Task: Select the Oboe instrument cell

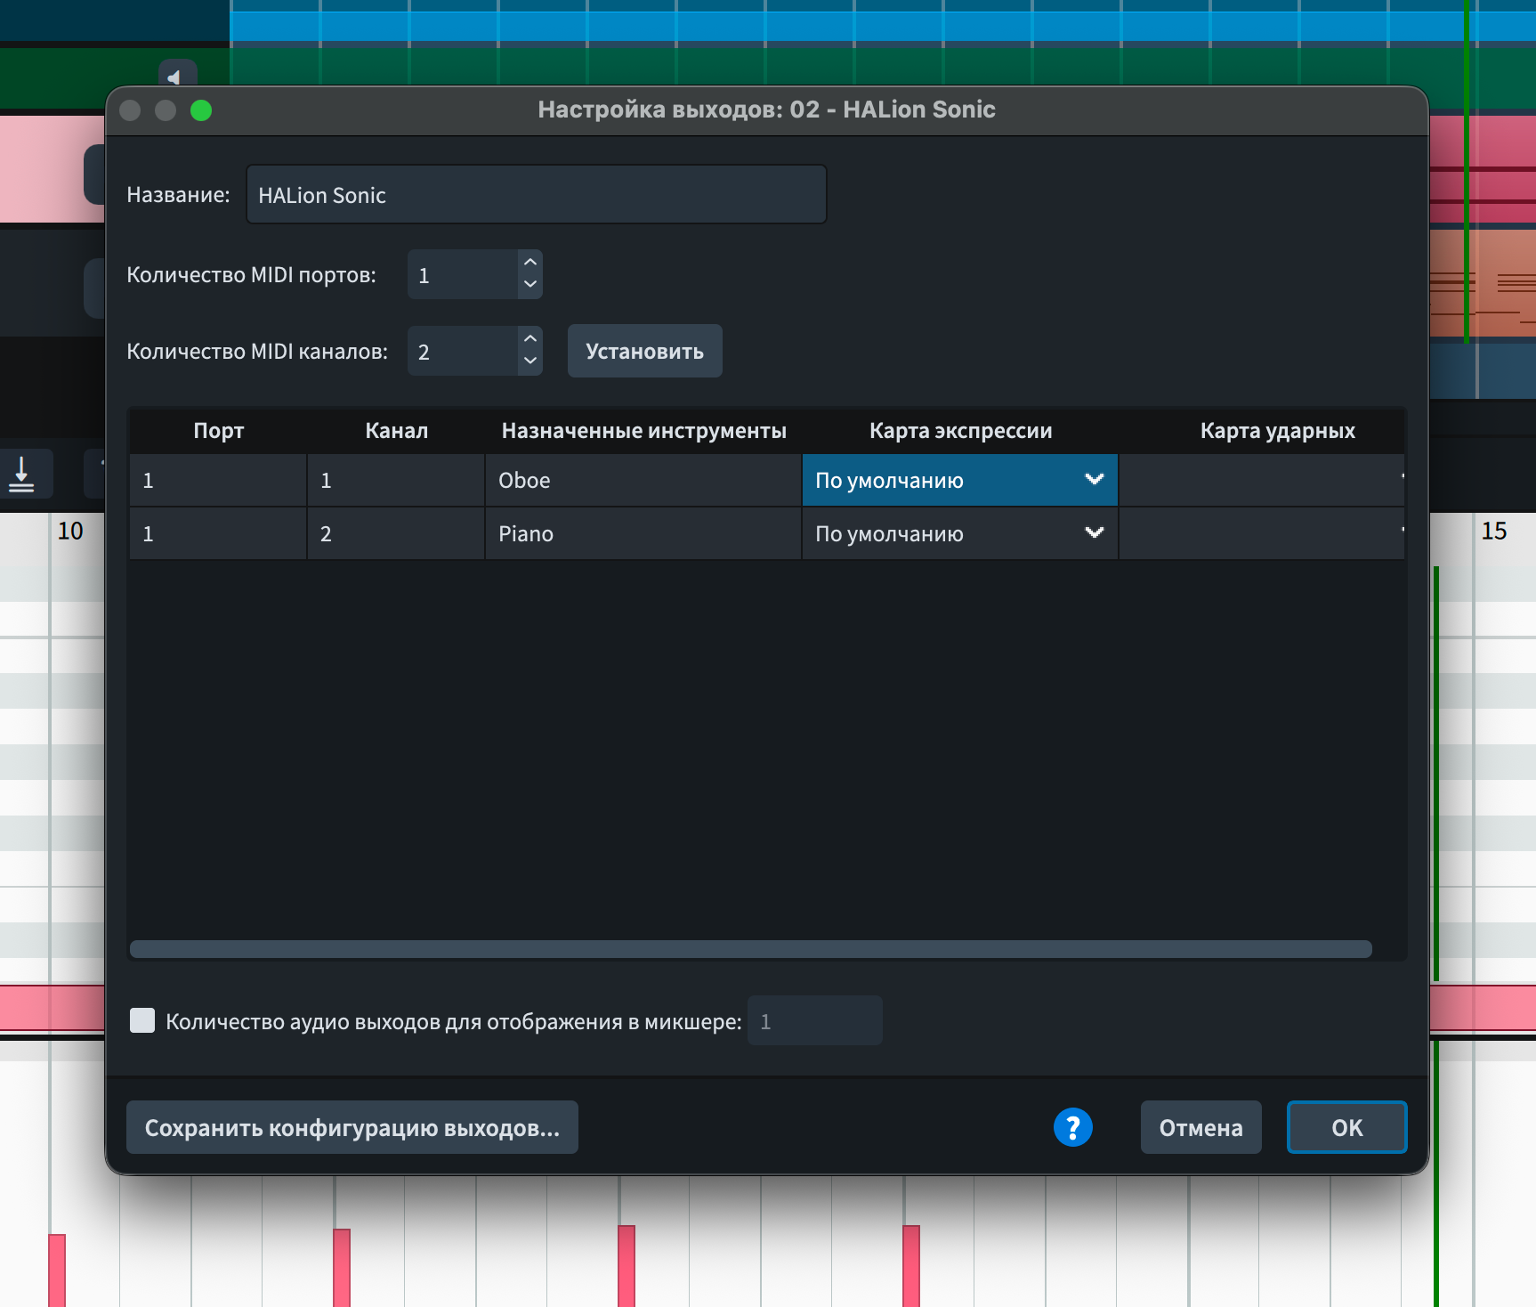Action: (x=643, y=480)
